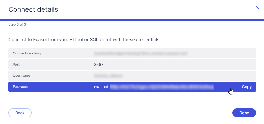
Task: Click the Copy button in Password row
Action: (x=247, y=87)
